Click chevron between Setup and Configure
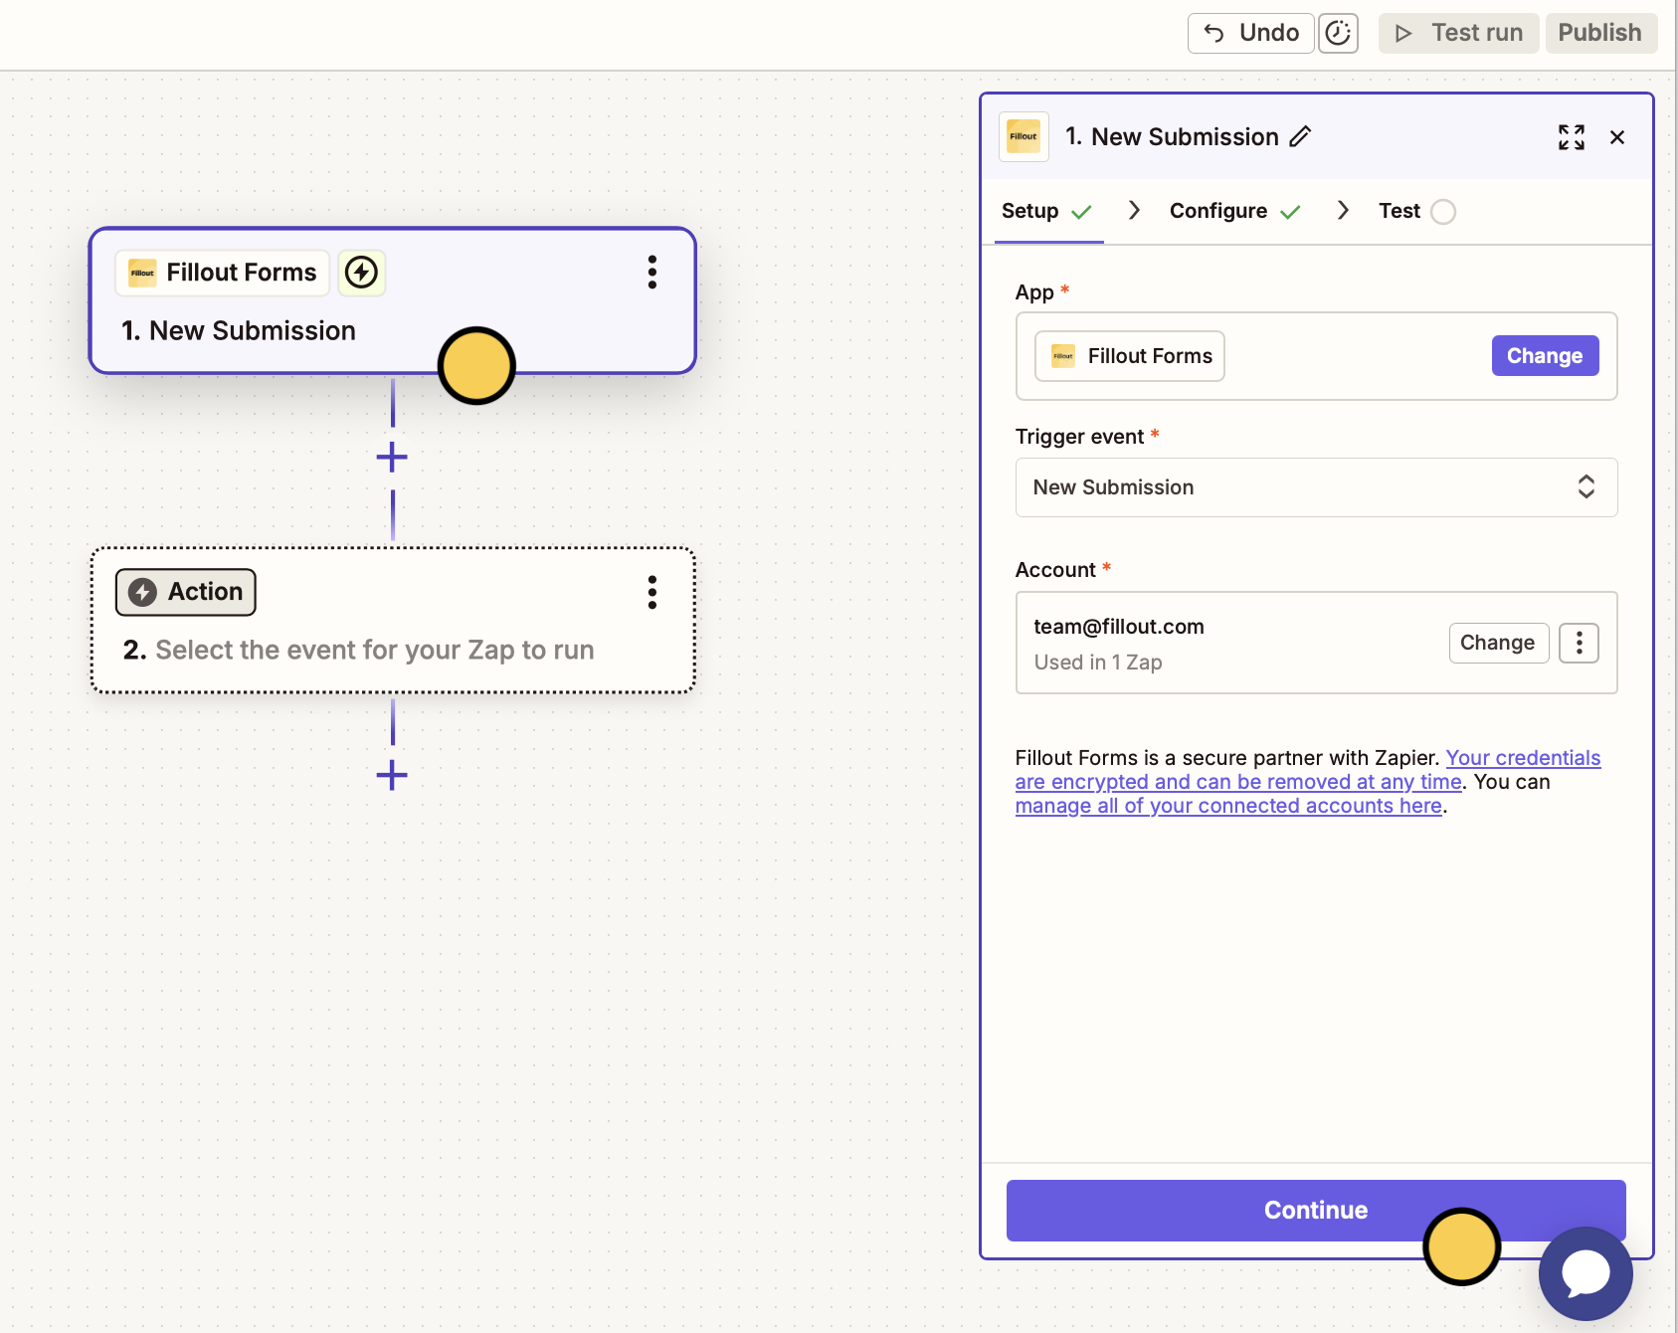Viewport: 1678px width, 1333px height. click(1134, 210)
